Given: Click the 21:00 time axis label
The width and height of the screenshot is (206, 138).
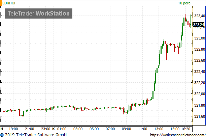Looking at the screenshot, I should (29, 129).
